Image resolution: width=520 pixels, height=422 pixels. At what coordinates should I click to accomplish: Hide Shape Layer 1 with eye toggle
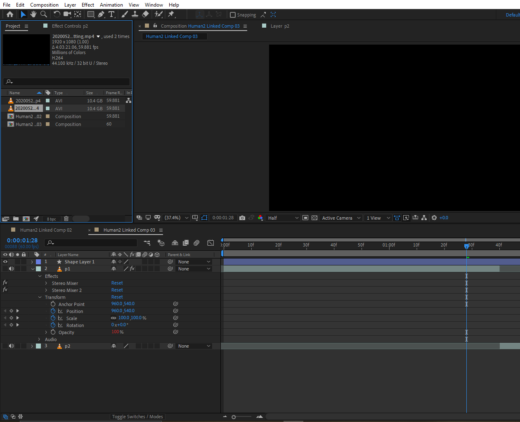(x=5, y=262)
